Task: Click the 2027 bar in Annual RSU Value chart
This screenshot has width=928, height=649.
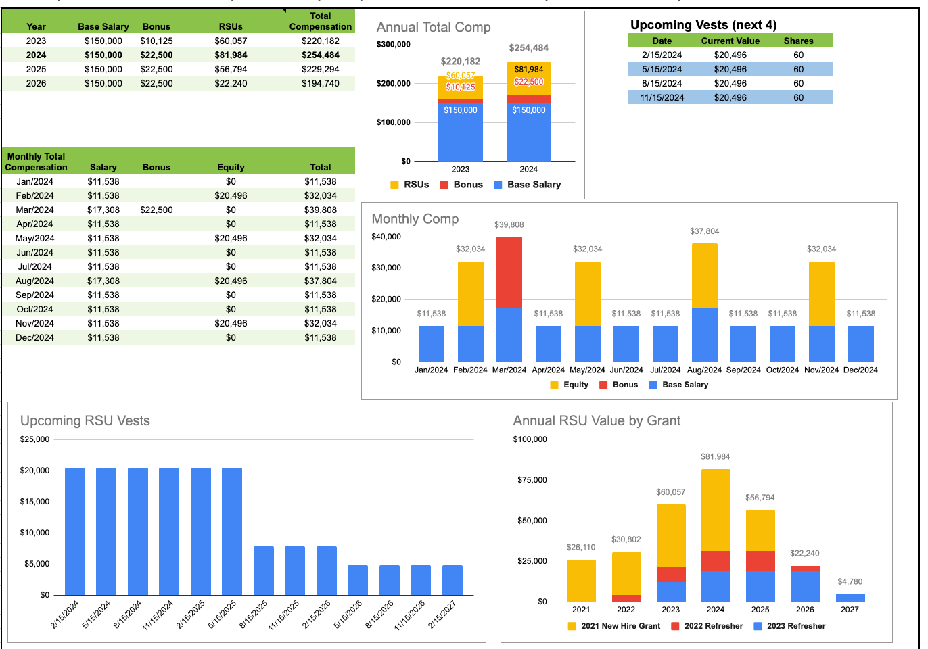Action: (850, 598)
